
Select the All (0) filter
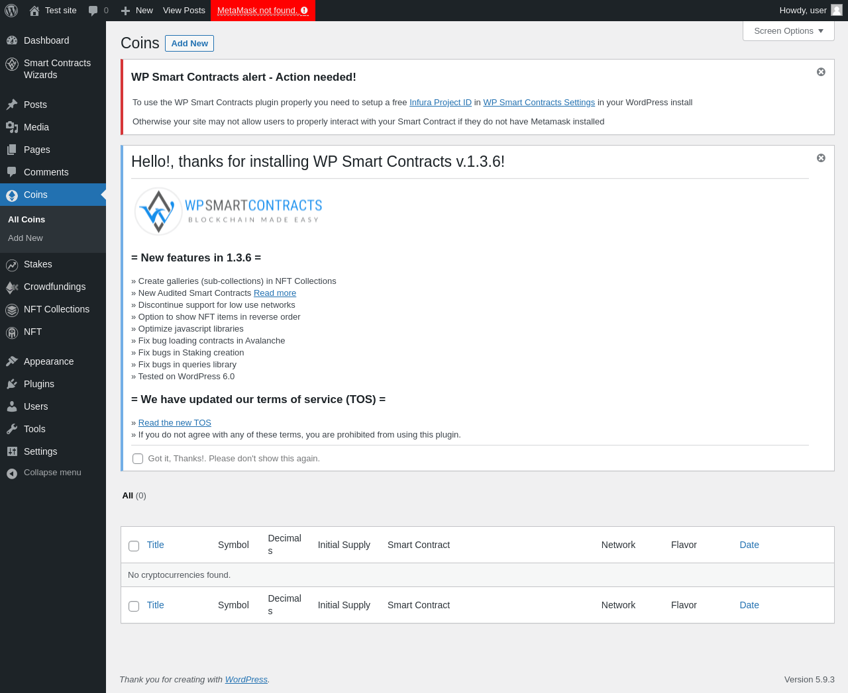tap(134, 496)
